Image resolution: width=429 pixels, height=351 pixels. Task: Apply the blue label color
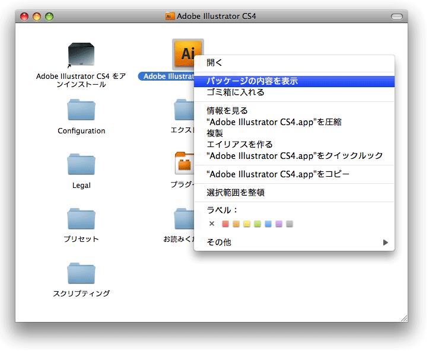click(x=268, y=224)
